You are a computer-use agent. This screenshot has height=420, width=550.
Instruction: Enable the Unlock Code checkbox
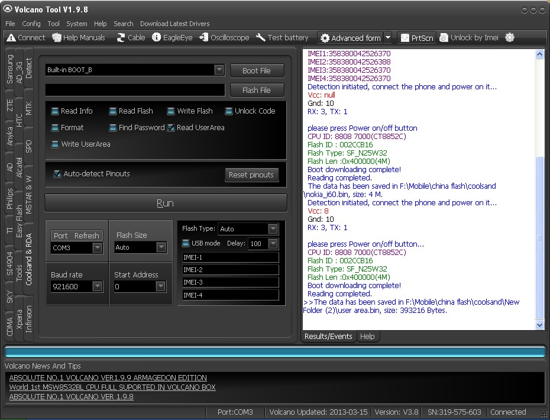click(x=229, y=111)
